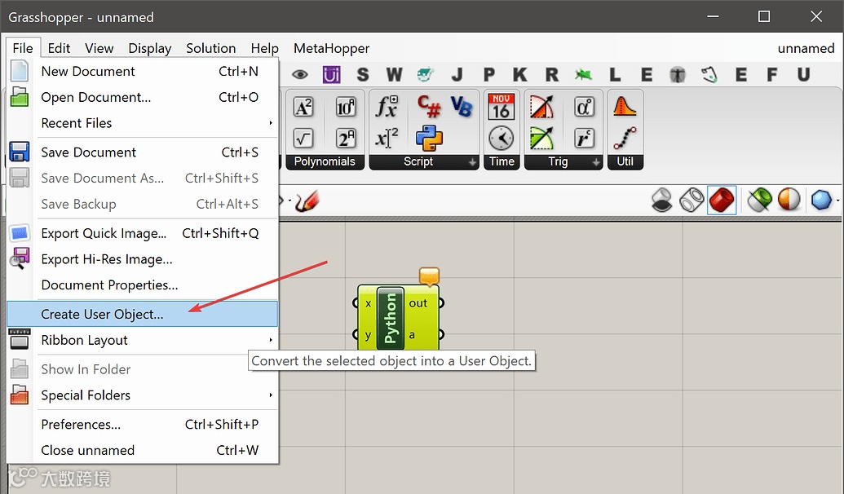844x494 pixels.
Task: Select the calendar date component
Action: (x=502, y=107)
